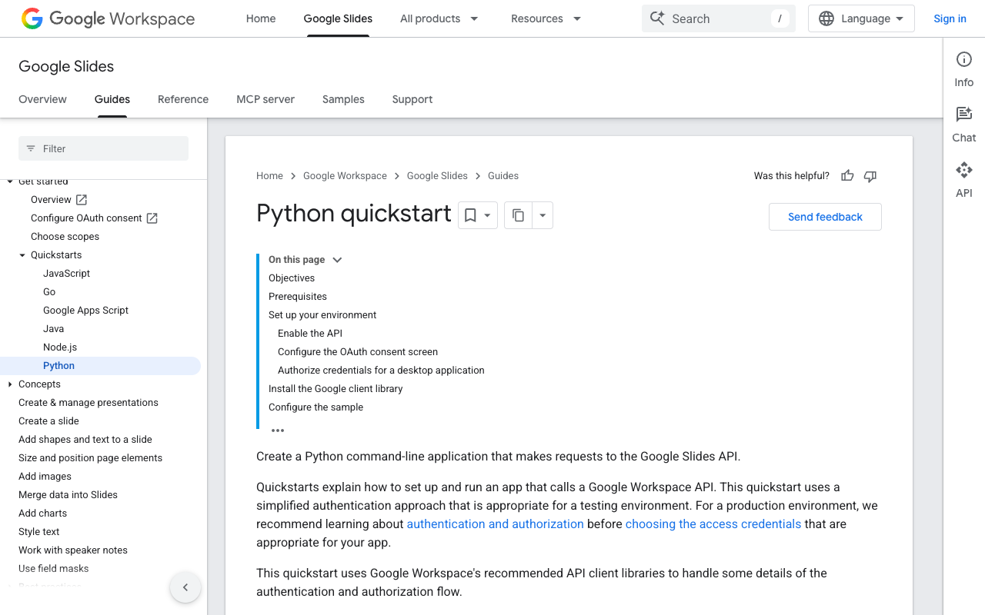985x615 pixels.
Task: Open the All products dropdown
Action: click(x=439, y=18)
